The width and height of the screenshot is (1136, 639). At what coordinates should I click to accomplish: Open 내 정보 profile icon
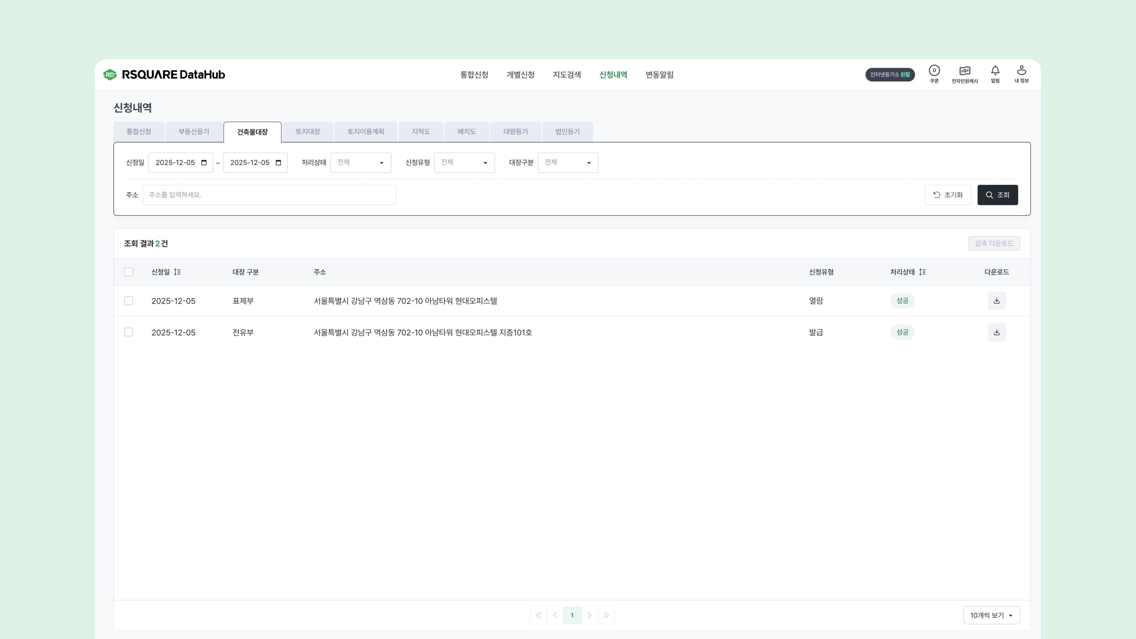1021,74
